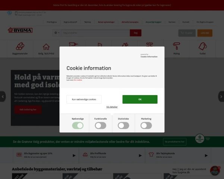Expand Bliv Bygmaster og spar 10% arrow
The width and height of the screenshot is (224, 179).
pos(74,156)
